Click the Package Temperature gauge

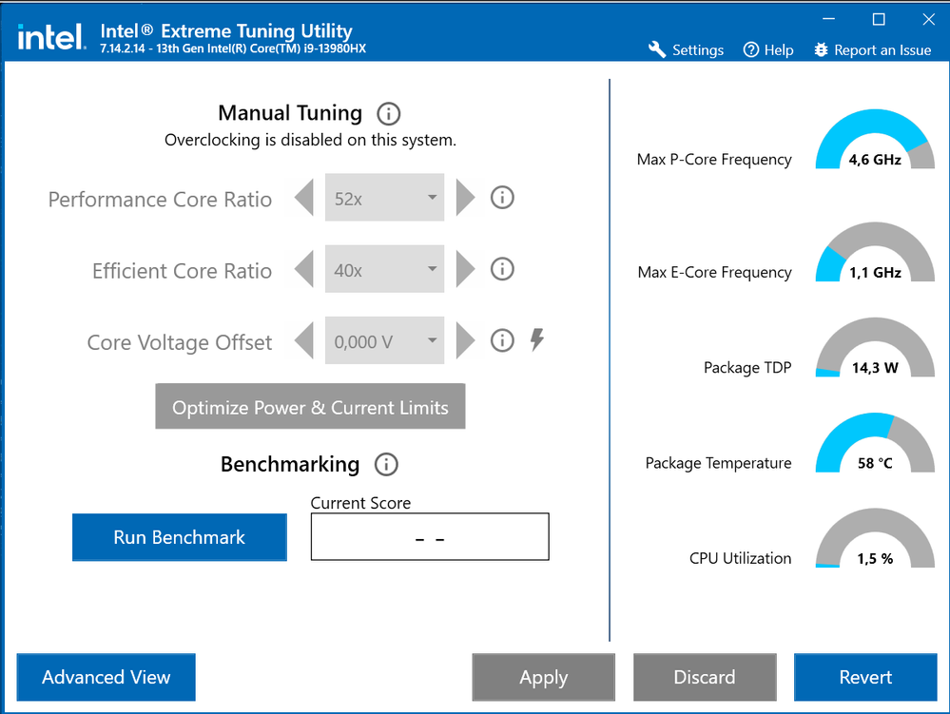pyautogui.click(x=875, y=443)
